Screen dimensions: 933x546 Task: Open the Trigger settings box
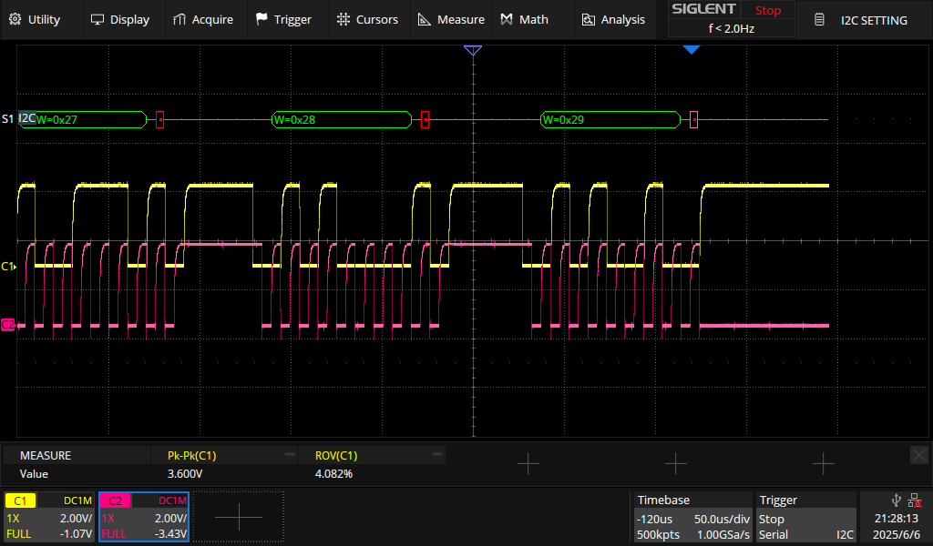coord(805,517)
